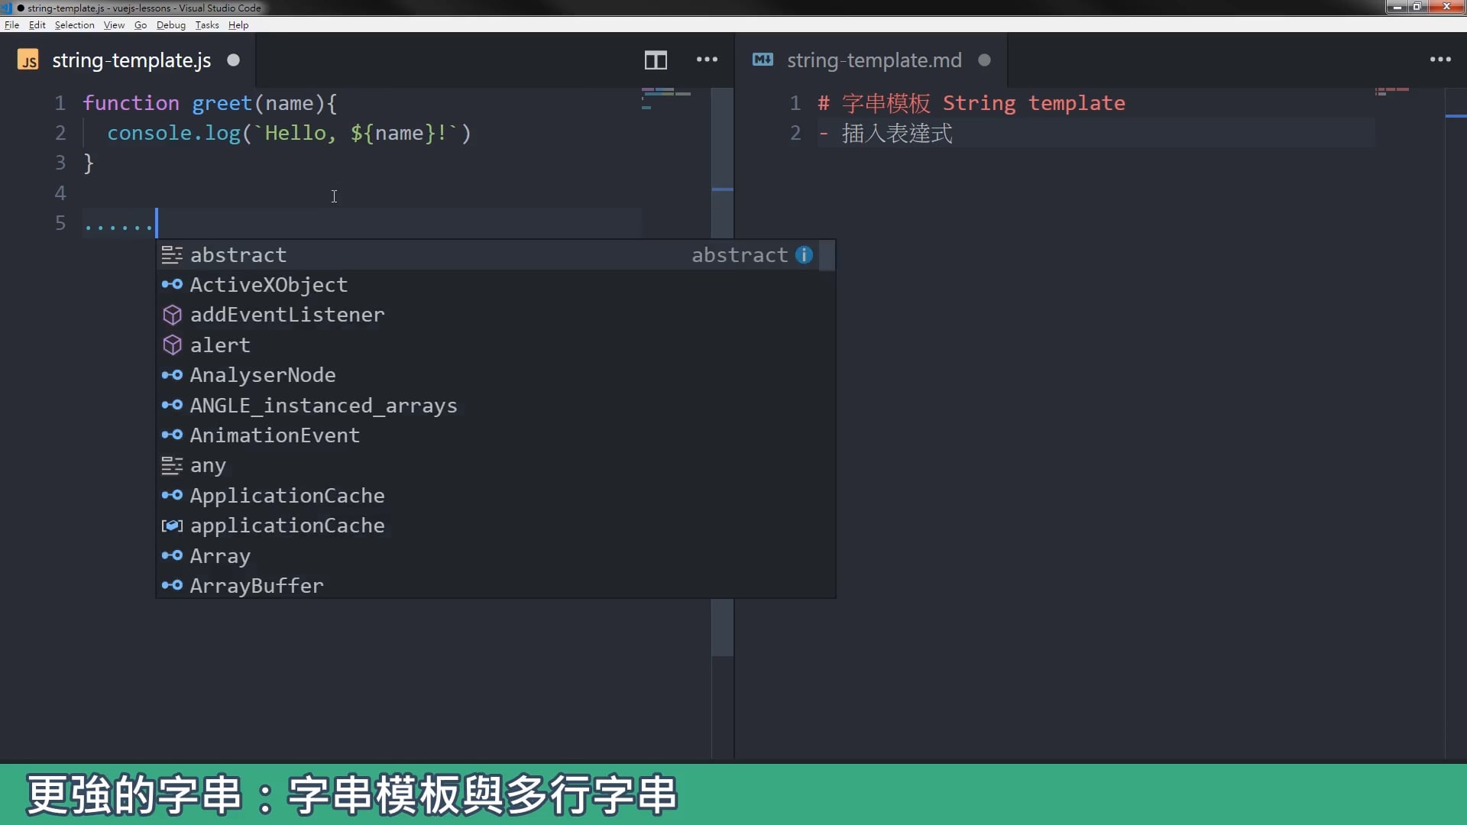Switch to string-template.md tab
Screen dimensions: 1467x825
tap(873, 60)
